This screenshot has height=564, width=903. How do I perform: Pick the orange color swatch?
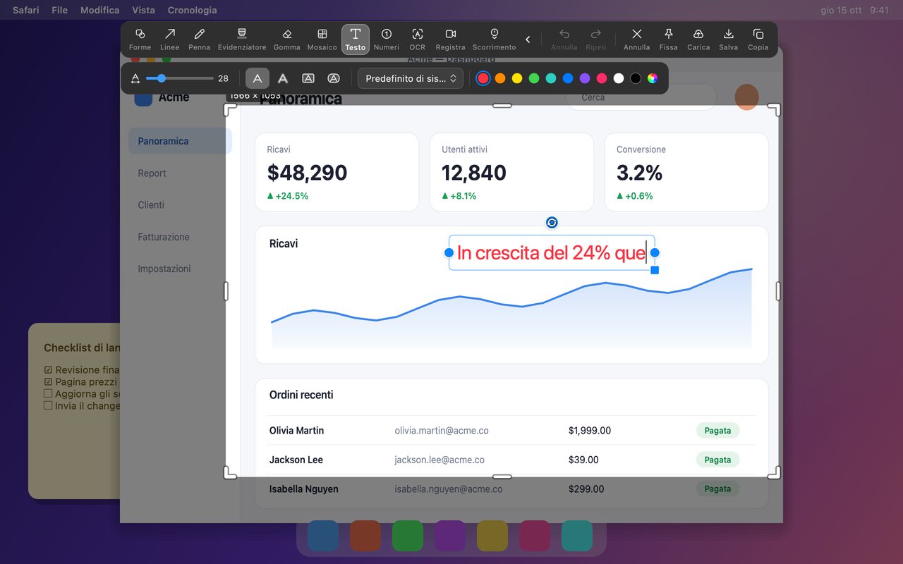click(500, 78)
